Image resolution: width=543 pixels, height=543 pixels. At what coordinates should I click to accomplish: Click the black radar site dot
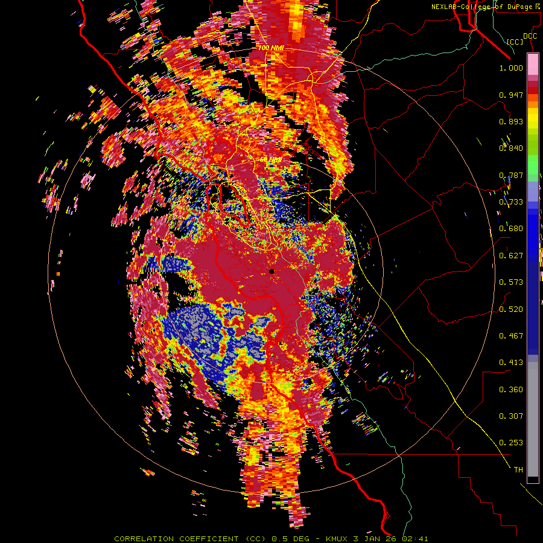pos(272,271)
